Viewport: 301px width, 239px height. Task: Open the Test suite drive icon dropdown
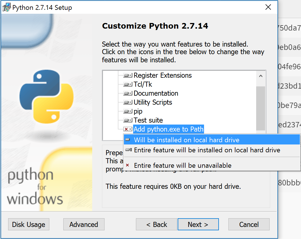(x=128, y=120)
